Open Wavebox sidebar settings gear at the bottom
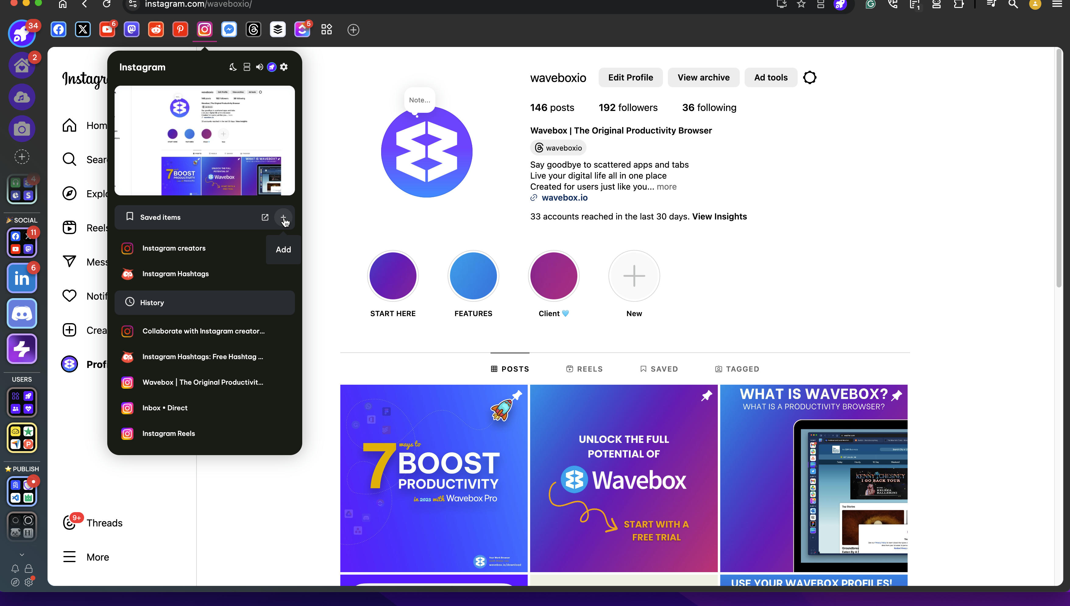 click(29, 582)
